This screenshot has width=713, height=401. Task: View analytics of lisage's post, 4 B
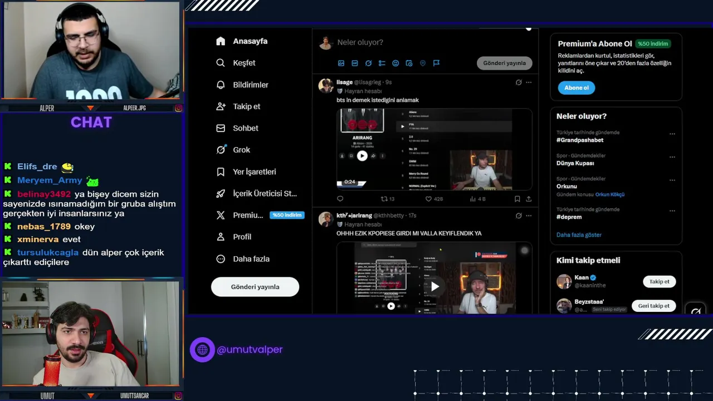[x=478, y=199]
